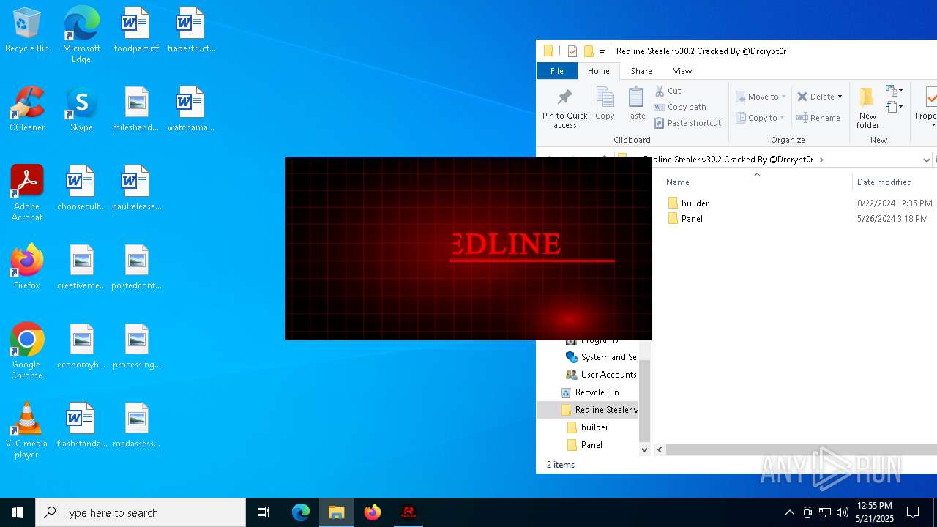Select User Accounts in navigation tree
The width and height of the screenshot is (937, 527).
click(601, 375)
